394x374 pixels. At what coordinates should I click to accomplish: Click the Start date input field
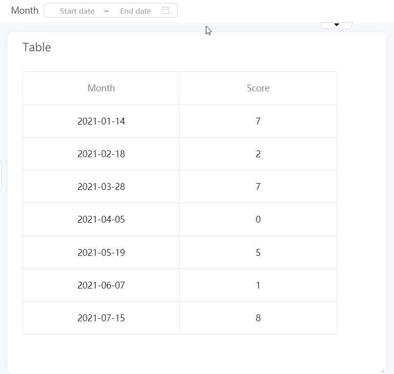77,11
